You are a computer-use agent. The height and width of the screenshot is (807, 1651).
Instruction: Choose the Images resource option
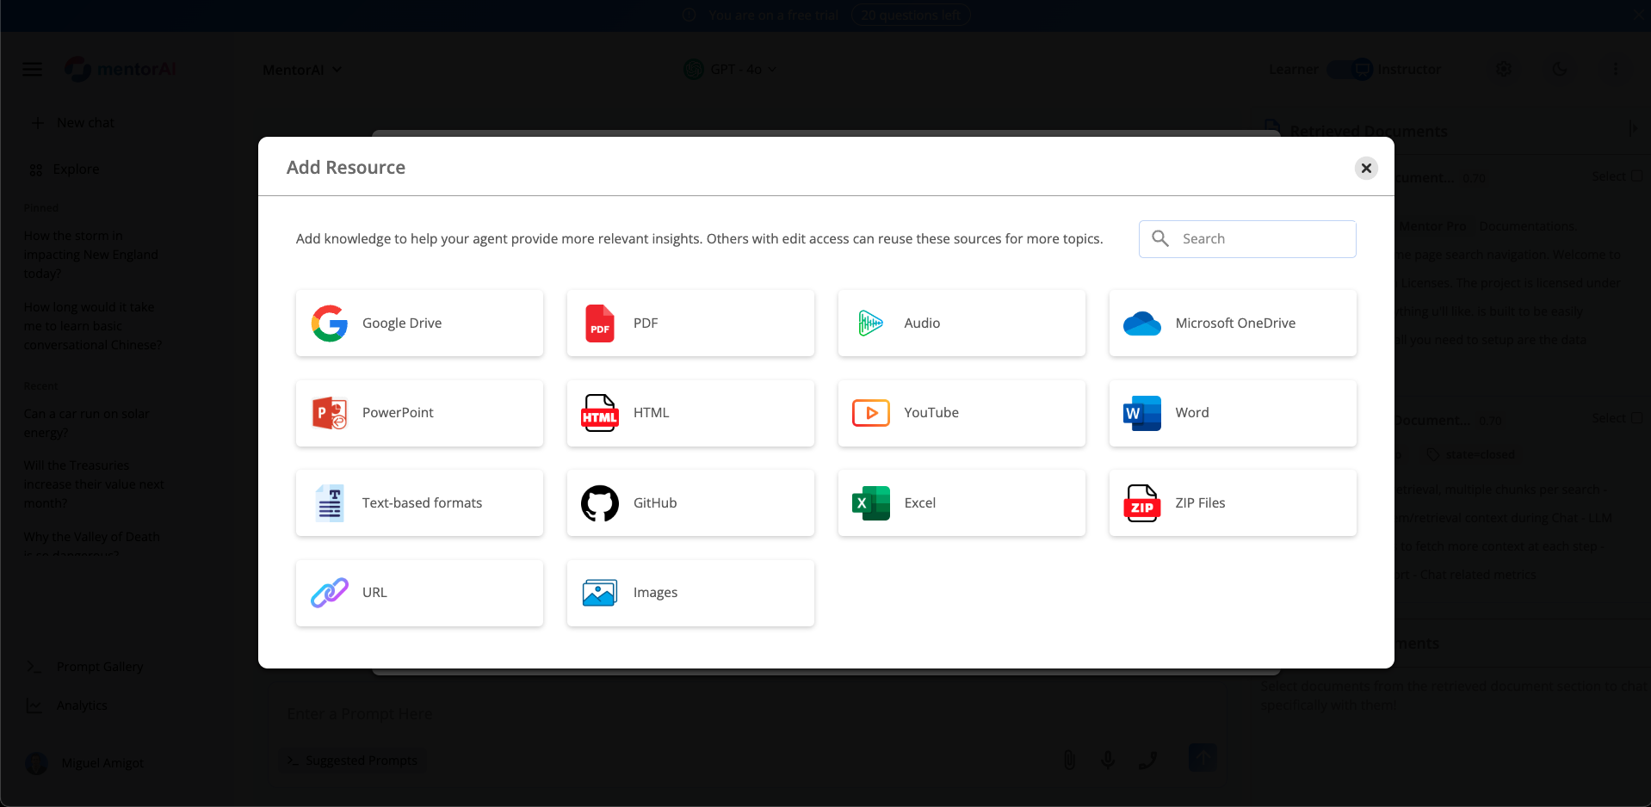point(690,593)
